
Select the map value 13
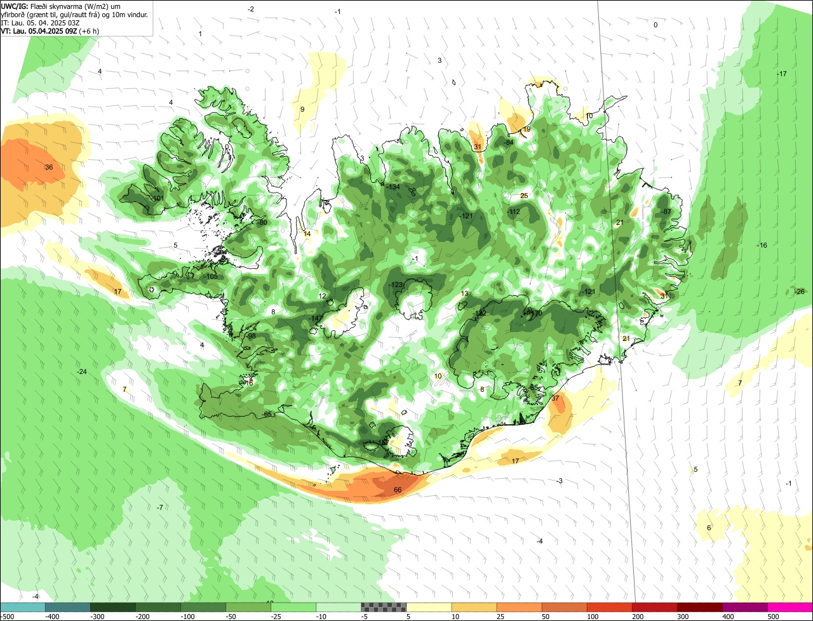(465, 294)
